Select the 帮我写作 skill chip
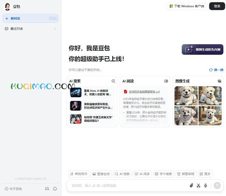The image size is (226, 196). [x=79, y=174]
